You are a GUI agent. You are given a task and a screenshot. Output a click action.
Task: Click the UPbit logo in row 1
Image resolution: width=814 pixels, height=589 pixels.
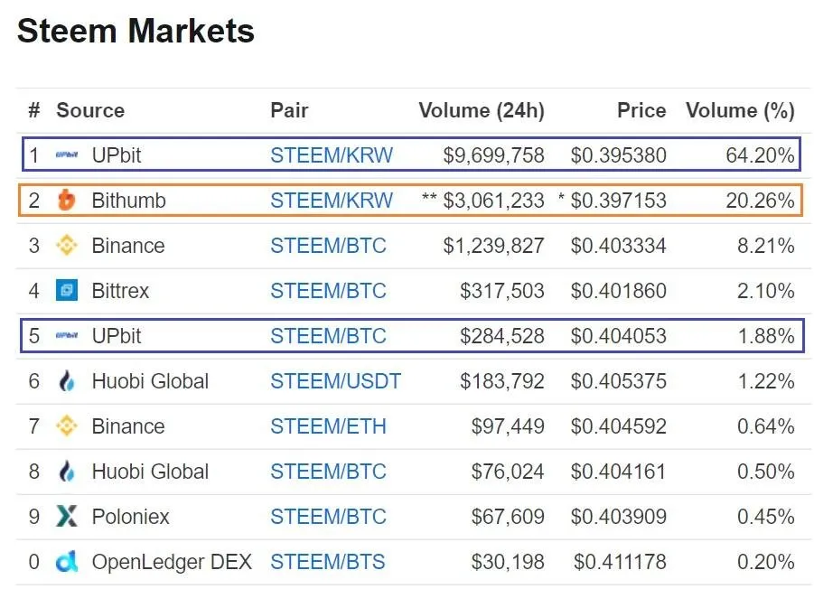[x=67, y=154]
